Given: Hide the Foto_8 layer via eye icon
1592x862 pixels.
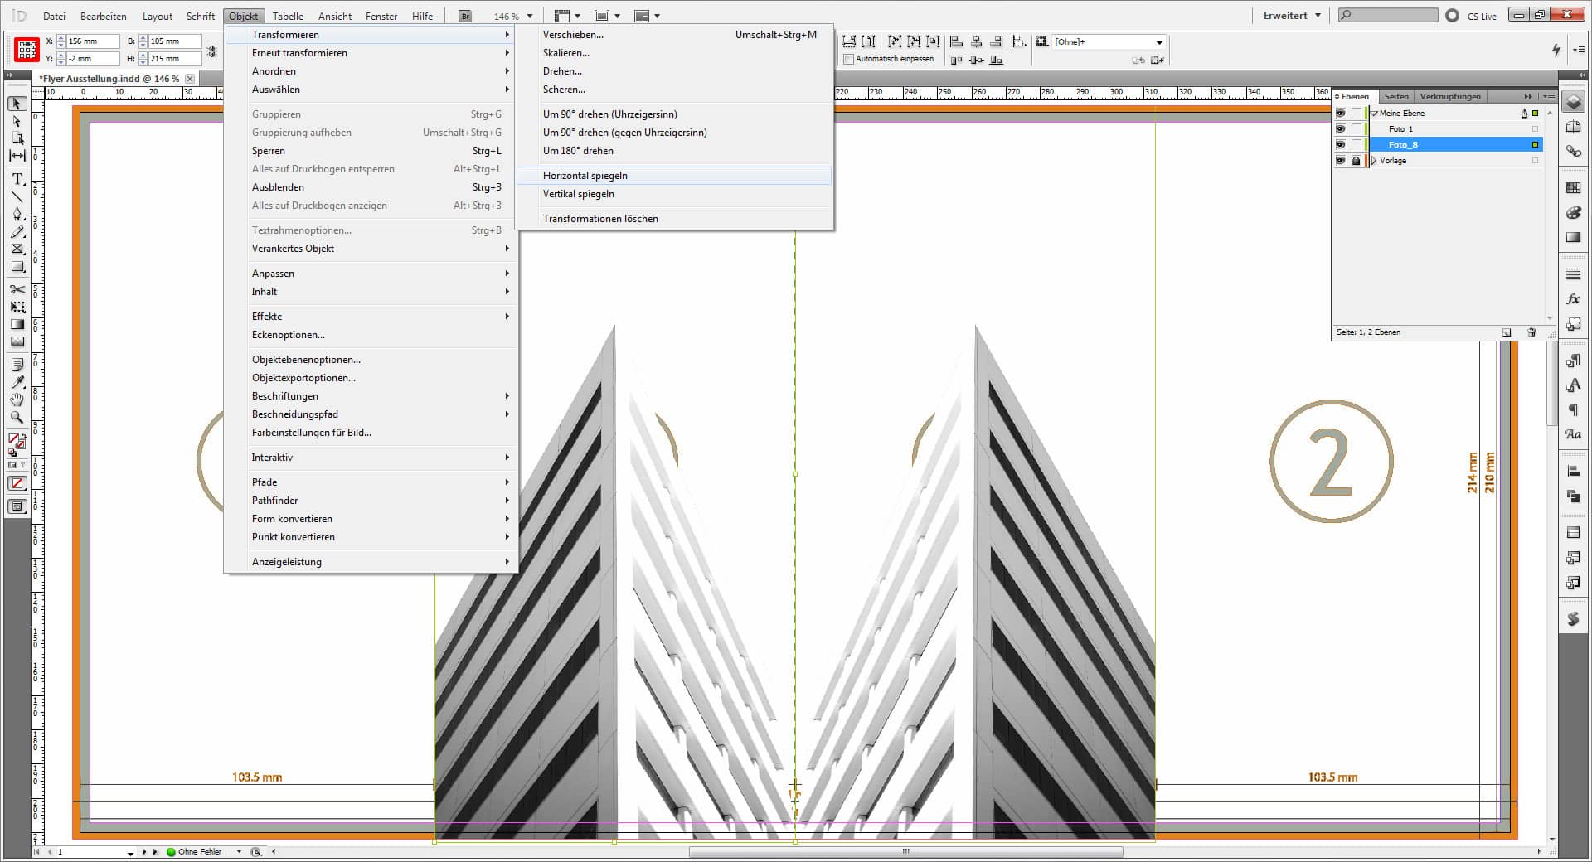Looking at the screenshot, I should 1340,144.
